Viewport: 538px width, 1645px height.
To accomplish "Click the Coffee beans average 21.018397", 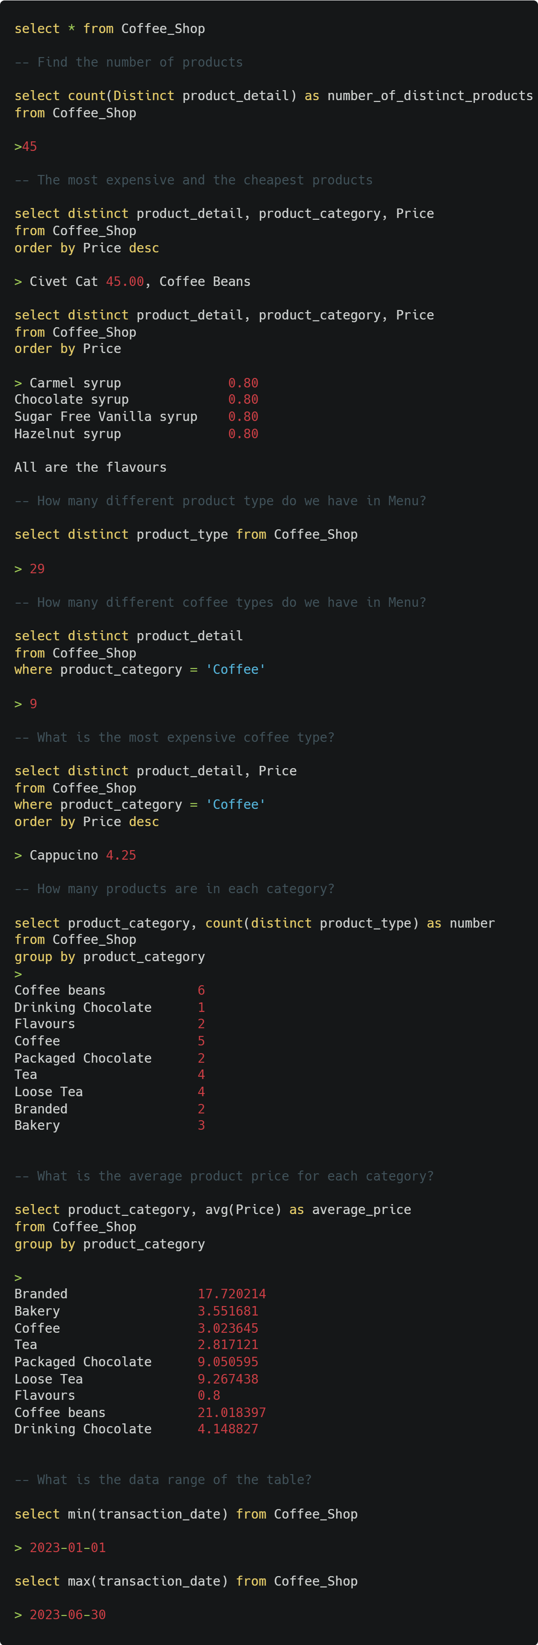I will 232,1413.
